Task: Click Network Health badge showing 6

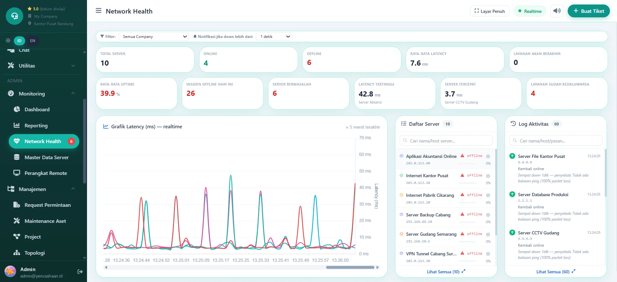Action: click(x=71, y=141)
